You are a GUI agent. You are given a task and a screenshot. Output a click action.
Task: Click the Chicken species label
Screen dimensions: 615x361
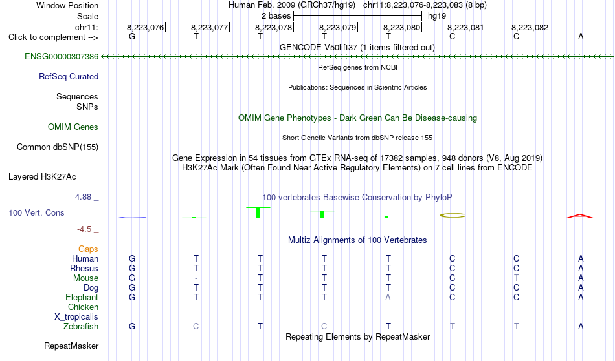coord(83,307)
